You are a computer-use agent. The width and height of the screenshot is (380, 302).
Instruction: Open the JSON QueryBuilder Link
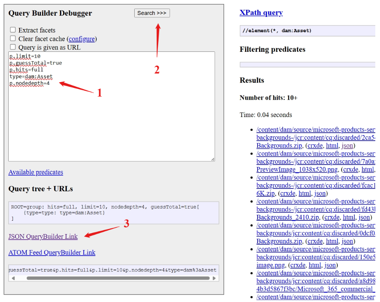pyautogui.click(x=43, y=236)
